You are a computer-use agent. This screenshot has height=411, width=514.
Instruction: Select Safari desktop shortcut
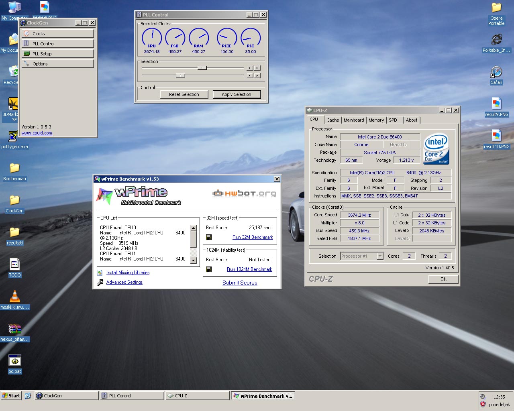[x=496, y=75]
